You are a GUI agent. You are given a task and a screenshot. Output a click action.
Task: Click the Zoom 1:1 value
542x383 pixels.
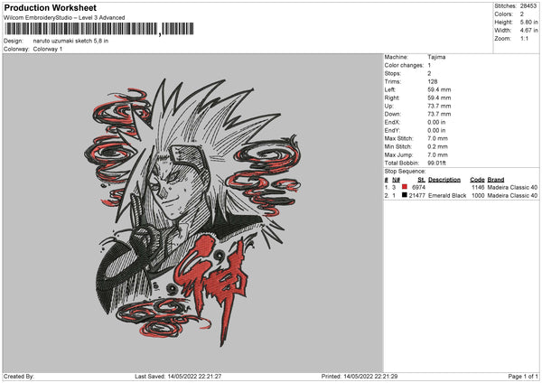[x=524, y=38]
